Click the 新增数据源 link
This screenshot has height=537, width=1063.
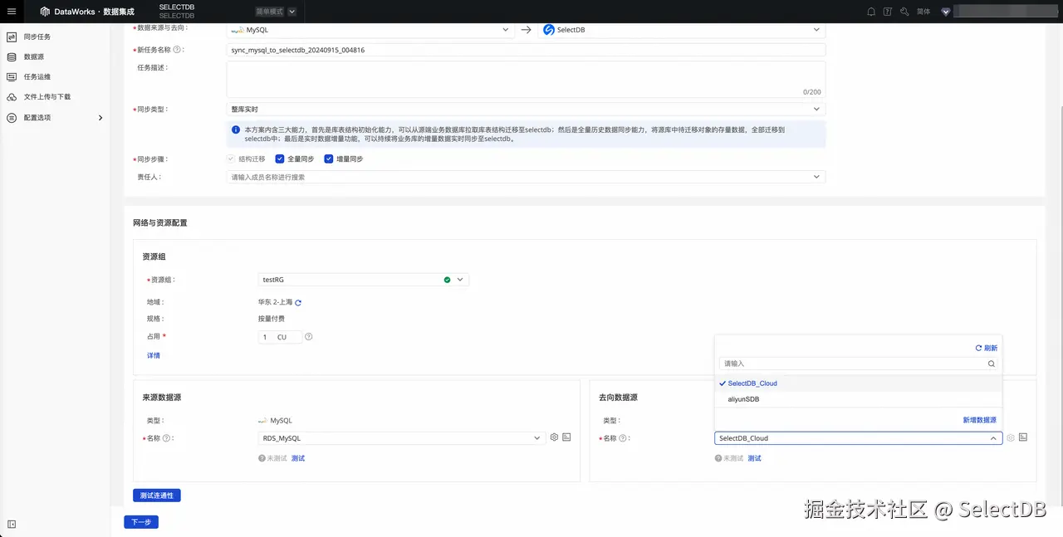pyautogui.click(x=979, y=419)
